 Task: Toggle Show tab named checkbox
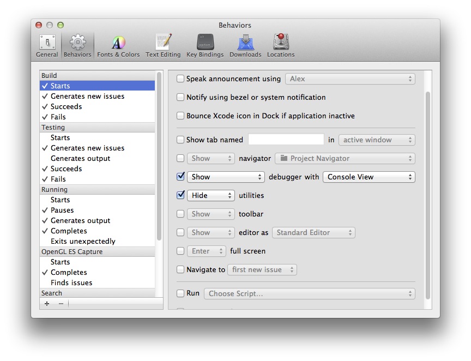(x=180, y=140)
